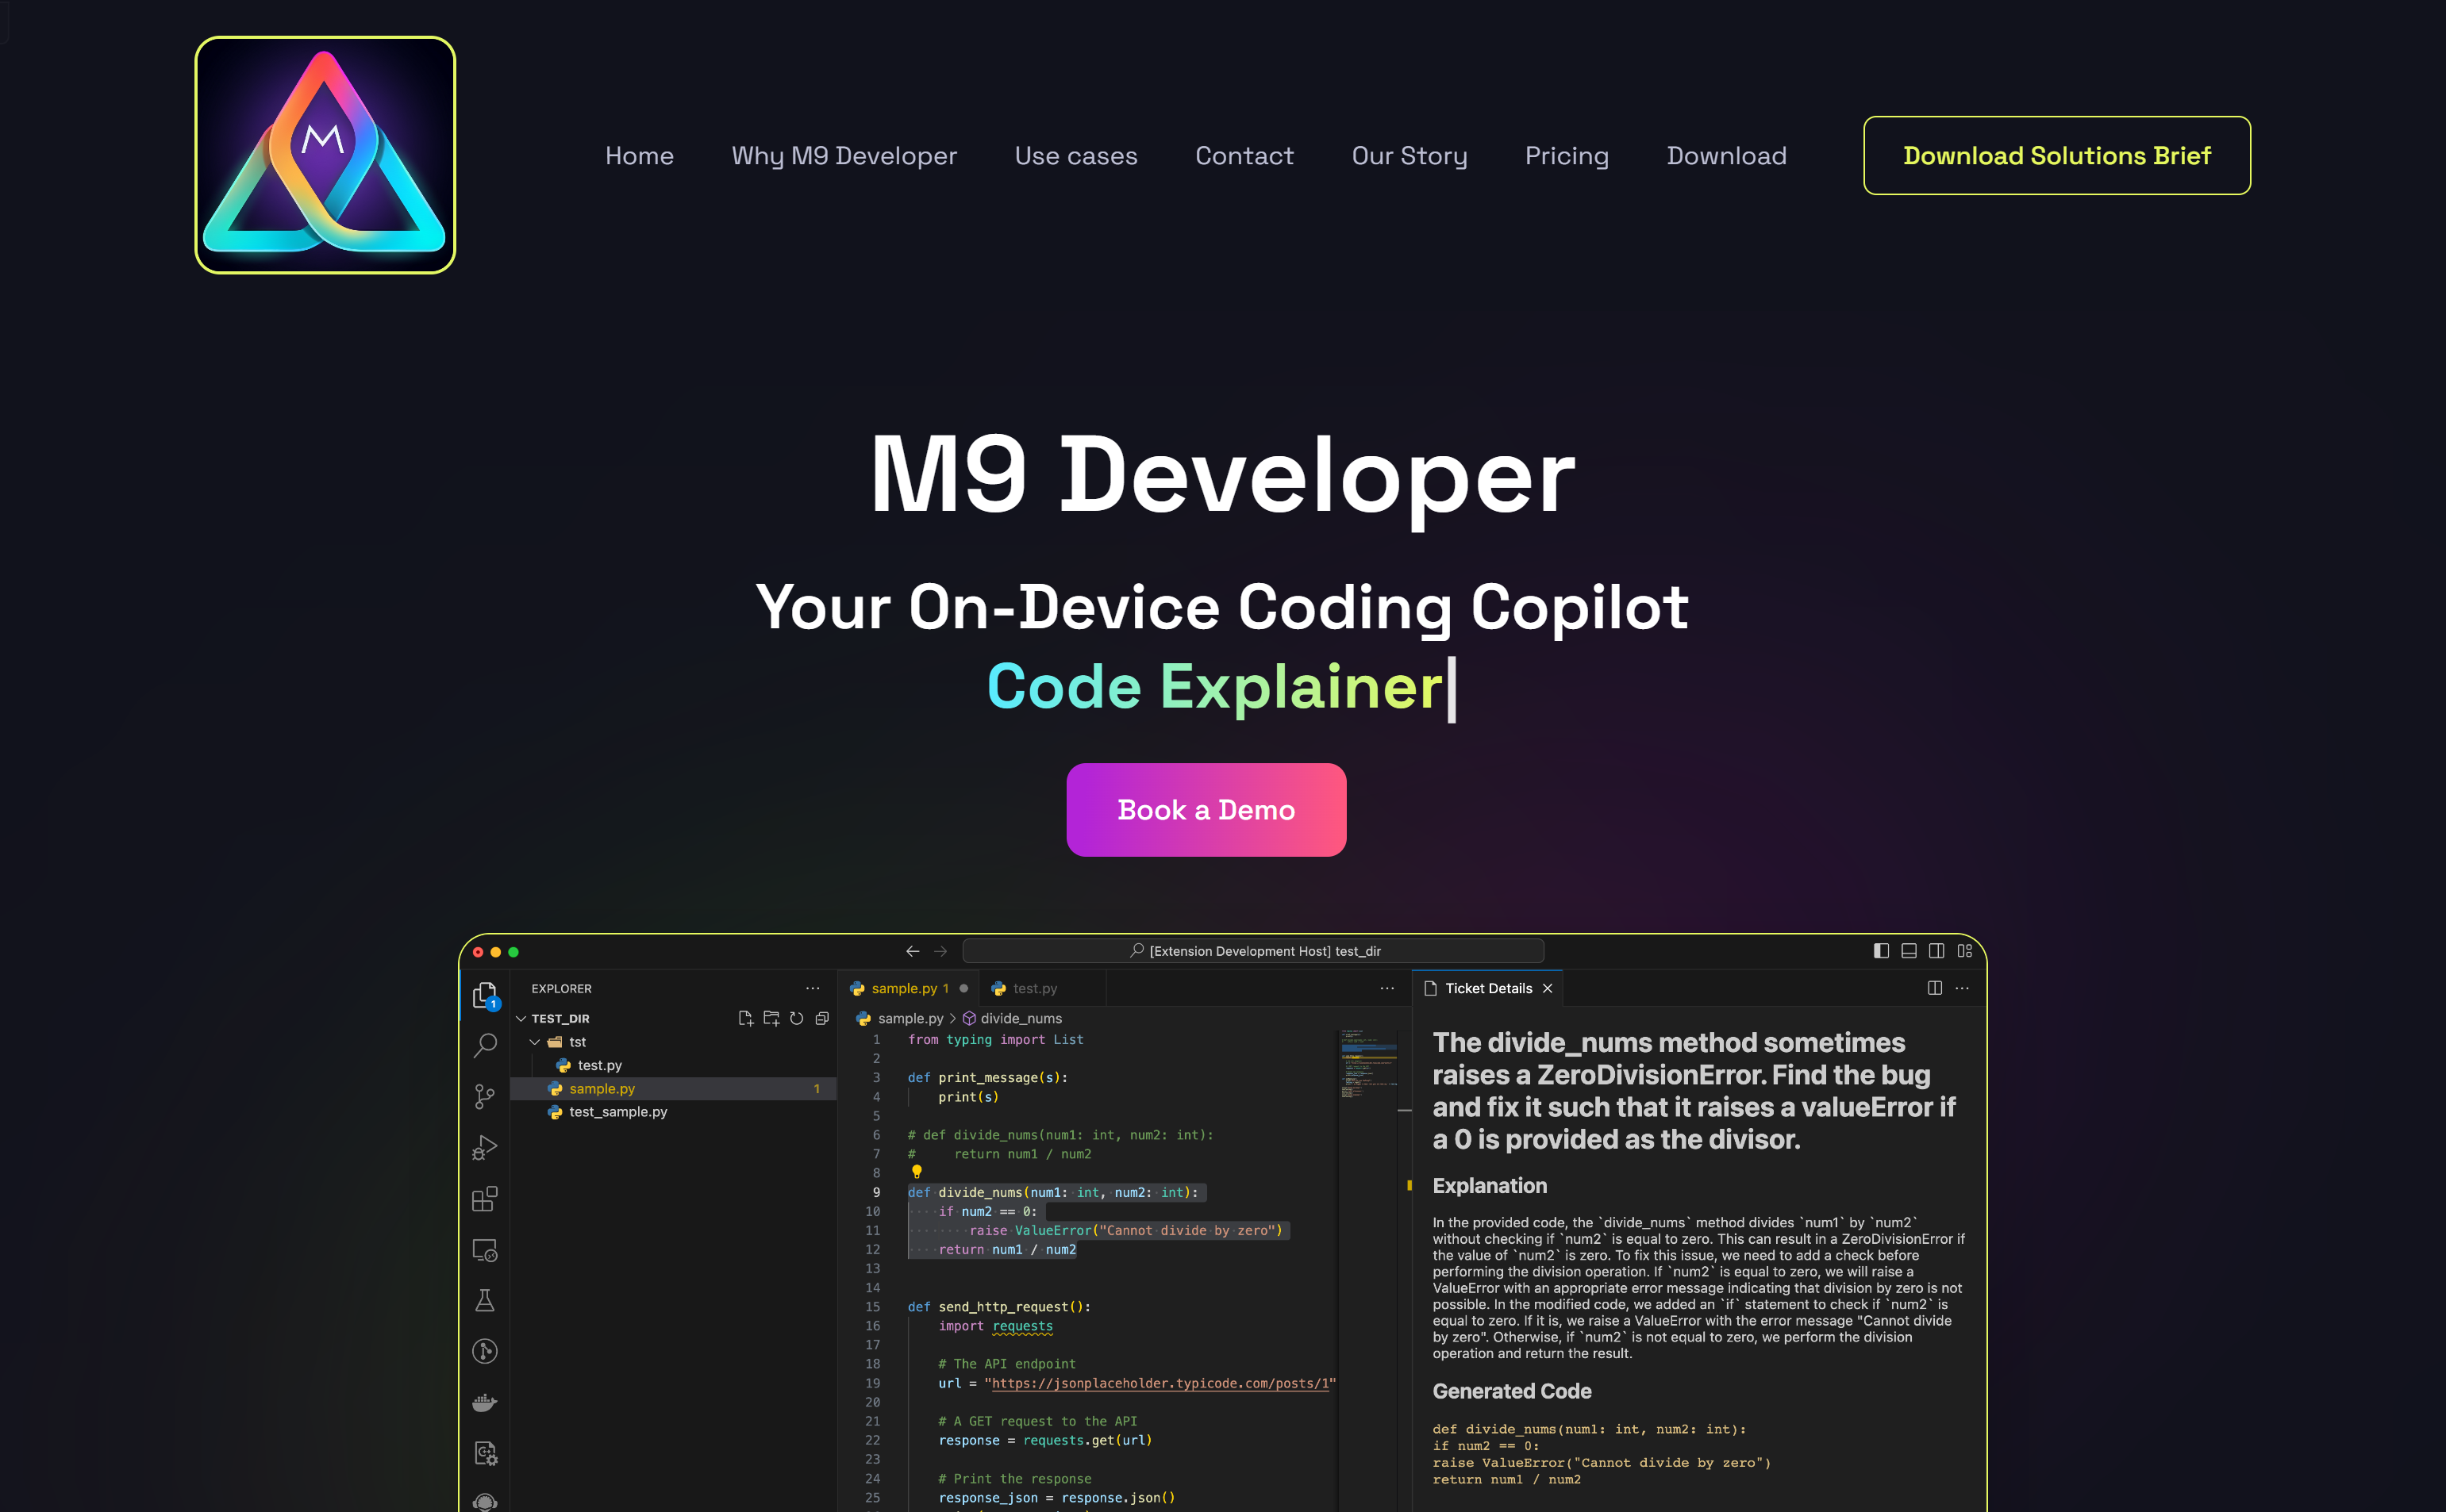Open the Git graph circular icon
This screenshot has height=1512, width=2446.
pos(484,1351)
